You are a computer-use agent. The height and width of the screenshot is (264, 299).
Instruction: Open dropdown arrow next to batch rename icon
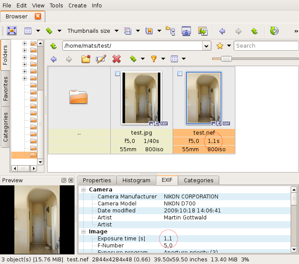point(138,31)
